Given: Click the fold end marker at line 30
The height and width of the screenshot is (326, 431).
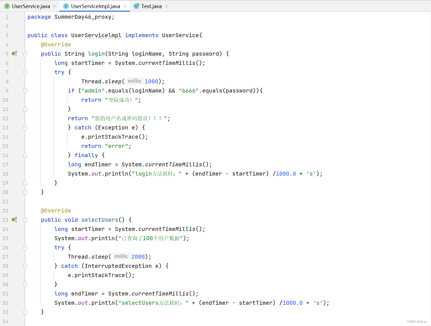Looking at the screenshot, I should (x=25, y=284).
